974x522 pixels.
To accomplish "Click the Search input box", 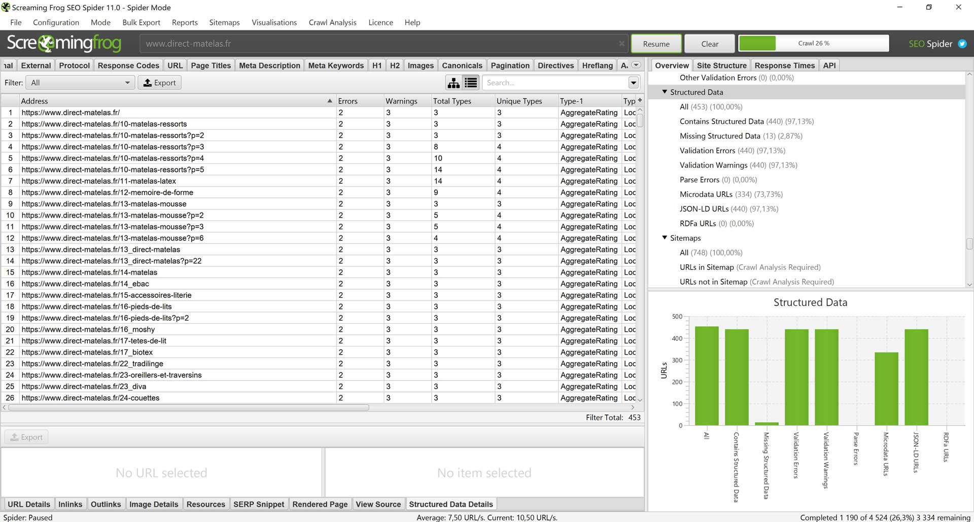I will click(555, 83).
